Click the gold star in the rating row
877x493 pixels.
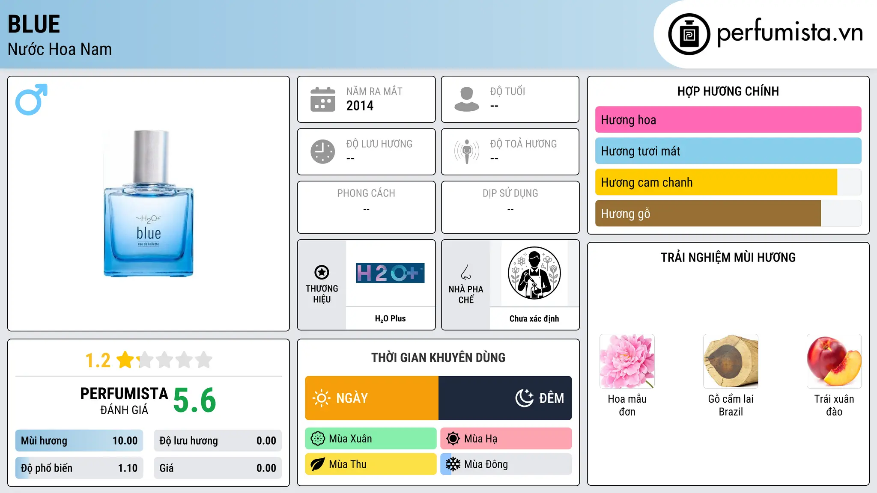[125, 360]
